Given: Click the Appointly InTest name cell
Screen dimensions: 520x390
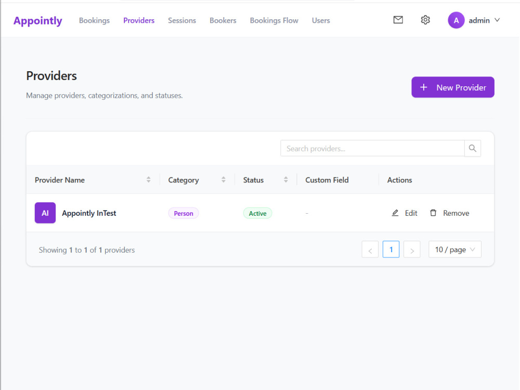Looking at the screenshot, I should 89,213.
